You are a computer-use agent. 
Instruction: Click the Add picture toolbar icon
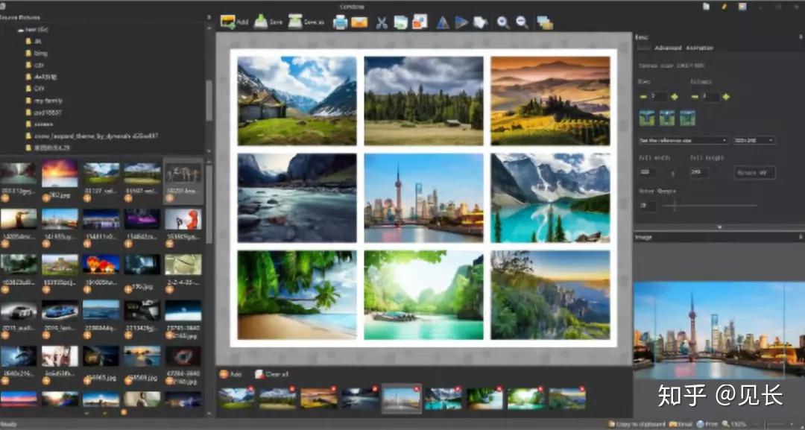pyautogui.click(x=228, y=22)
